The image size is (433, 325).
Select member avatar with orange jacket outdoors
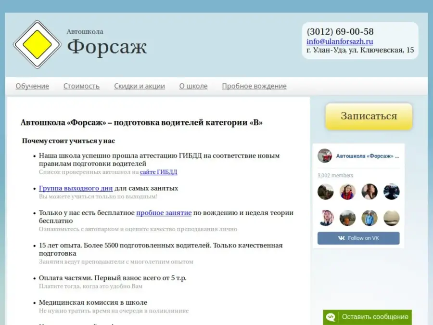coord(347,218)
